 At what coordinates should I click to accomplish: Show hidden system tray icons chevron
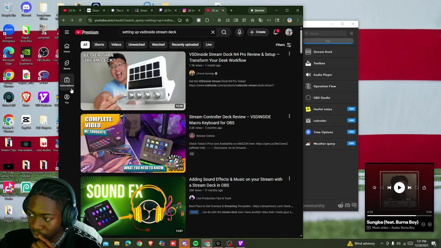(382, 244)
